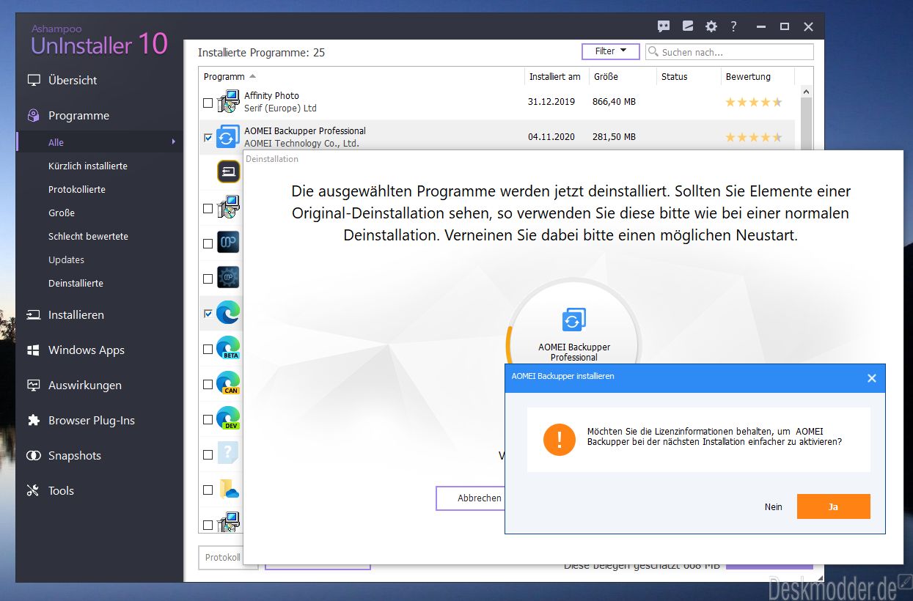Sort by the Größe column header
Viewport: 913px width, 601px height.
(606, 76)
